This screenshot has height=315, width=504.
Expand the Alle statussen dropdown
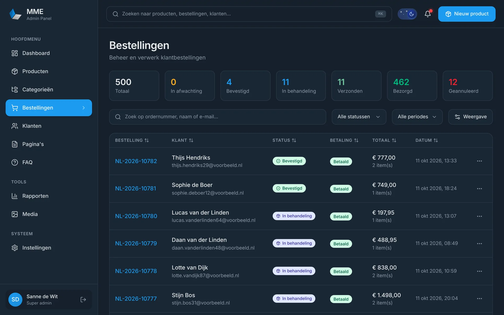tap(359, 117)
